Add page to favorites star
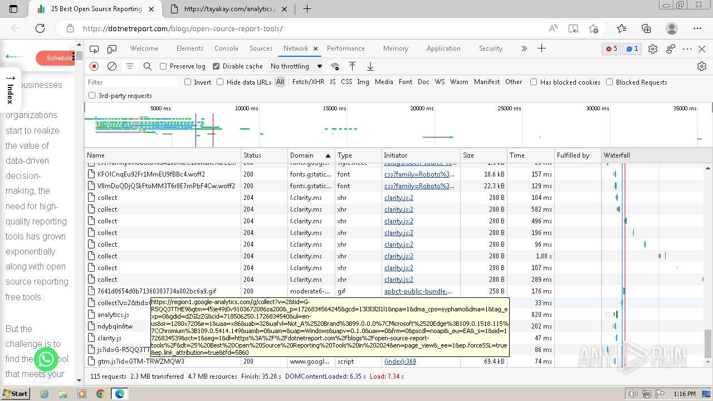713x401 pixels. (593, 28)
